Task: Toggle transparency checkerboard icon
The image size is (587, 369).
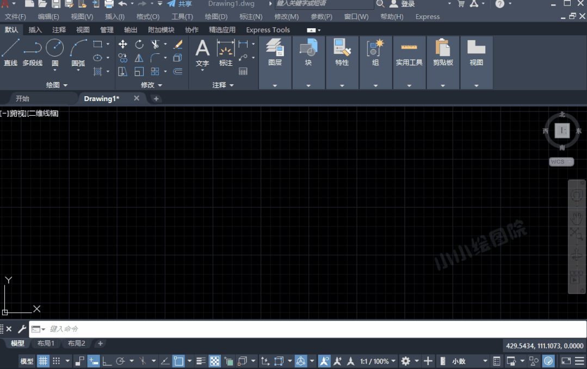Action: coord(215,361)
